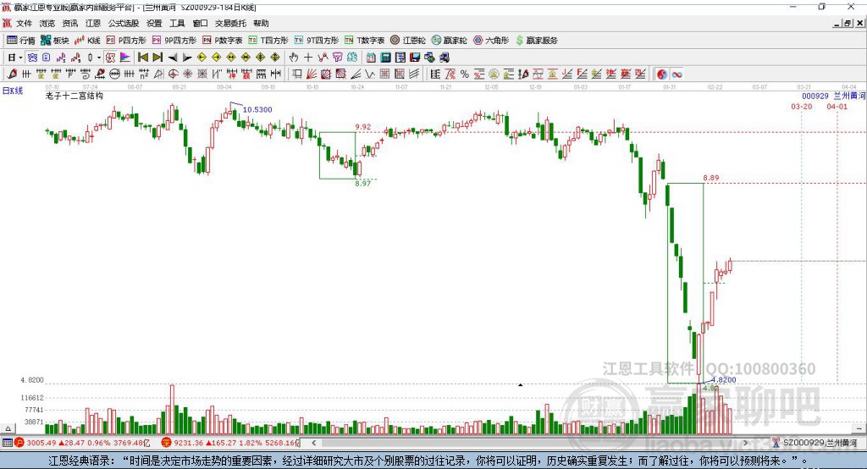Open the T四方形 tool
This screenshot has height=469, width=867.
pos(268,41)
